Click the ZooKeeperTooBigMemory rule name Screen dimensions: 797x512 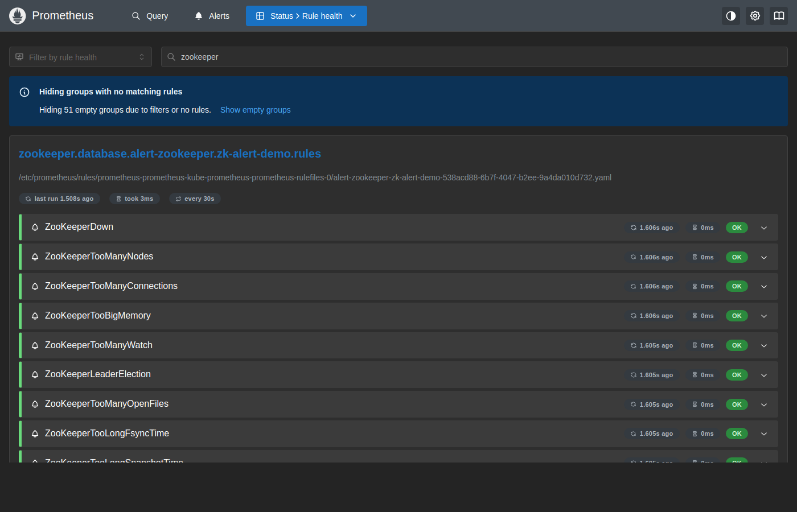click(x=98, y=316)
